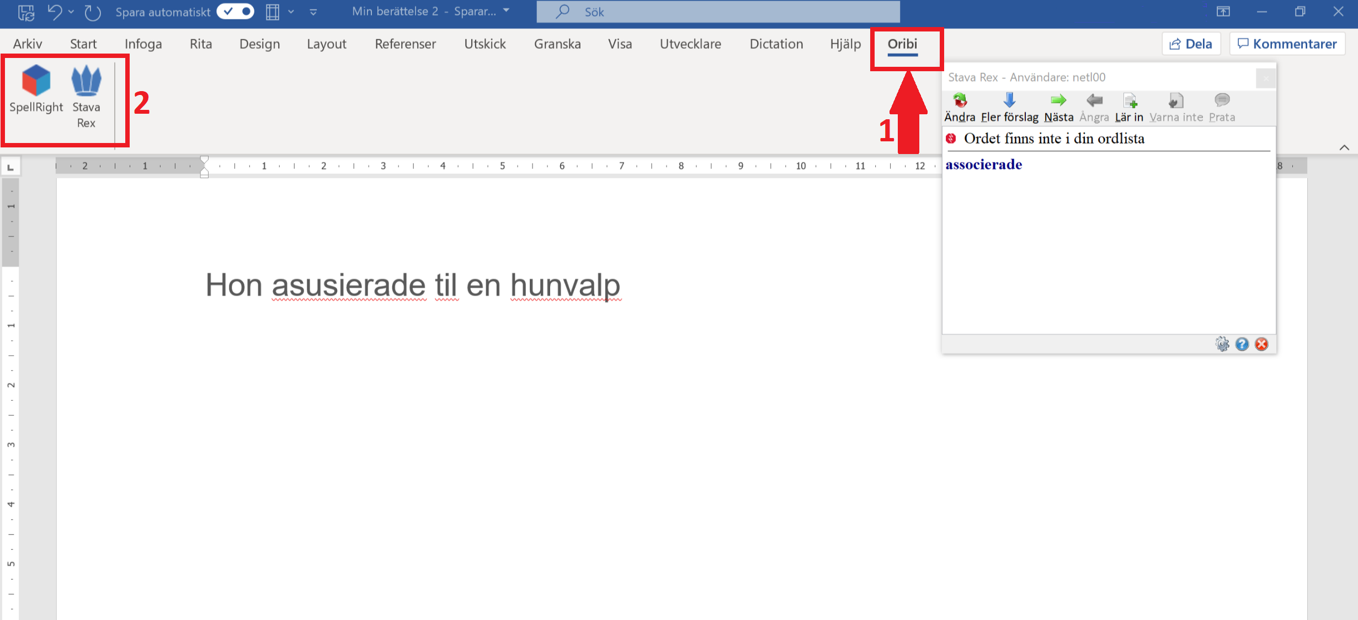Expand the undo history dropdown arrow
Image resolution: width=1358 pixels, height=620 pixels.
71,12
